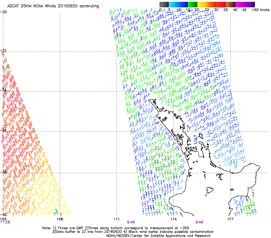Viewport: 271px width, 238px height.
Task: Select the orange 25-30 knots legend swatch
Action: 212,5
